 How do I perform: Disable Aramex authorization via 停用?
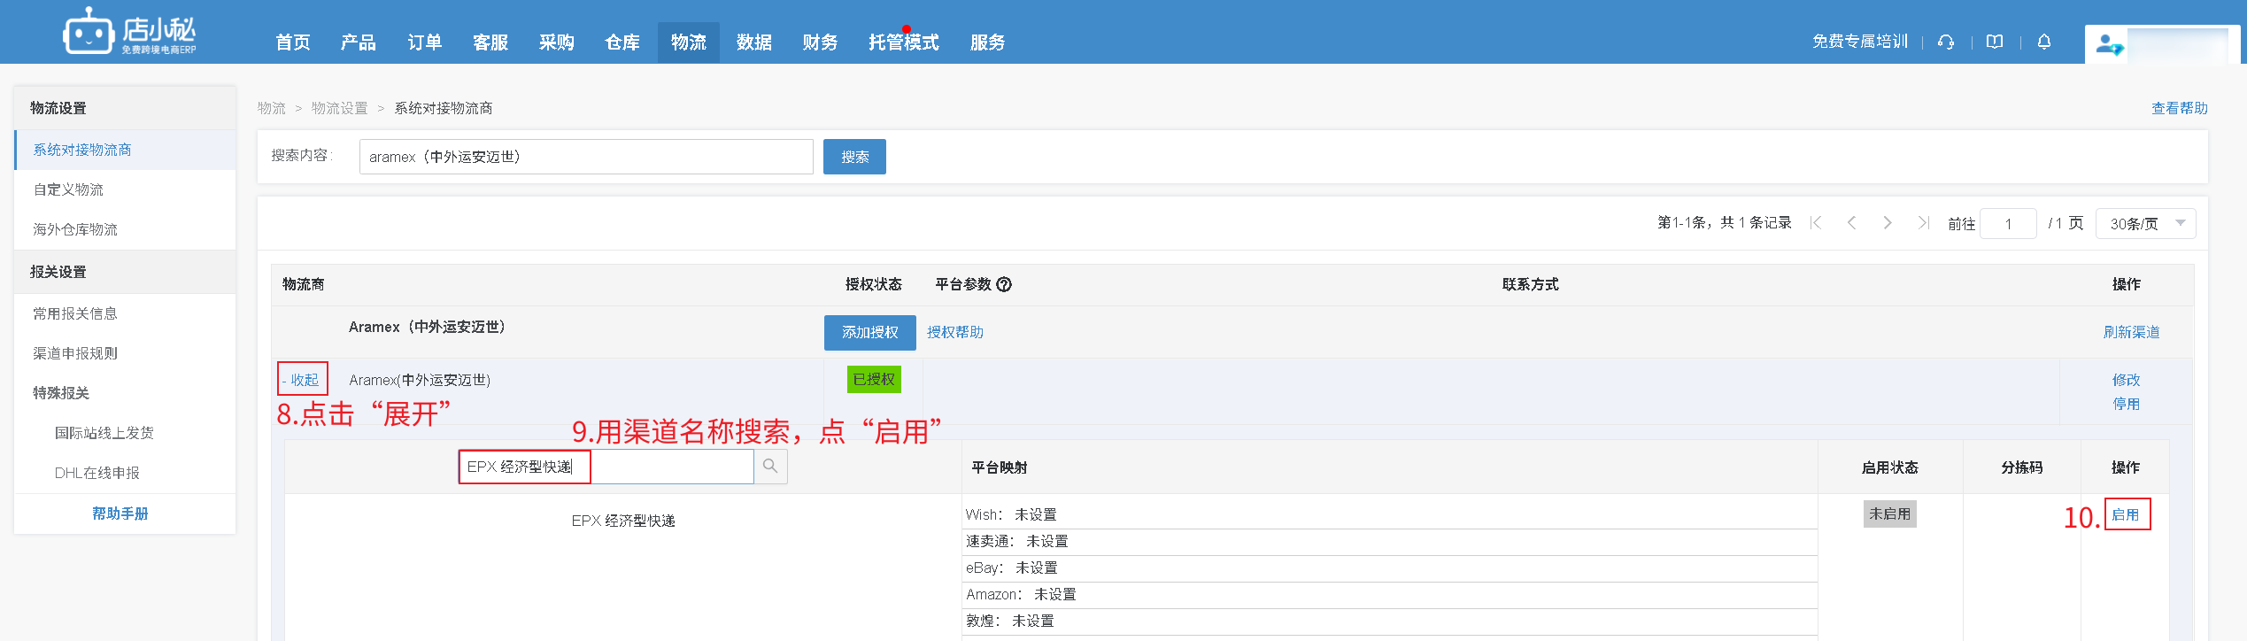pos(2125,404)
